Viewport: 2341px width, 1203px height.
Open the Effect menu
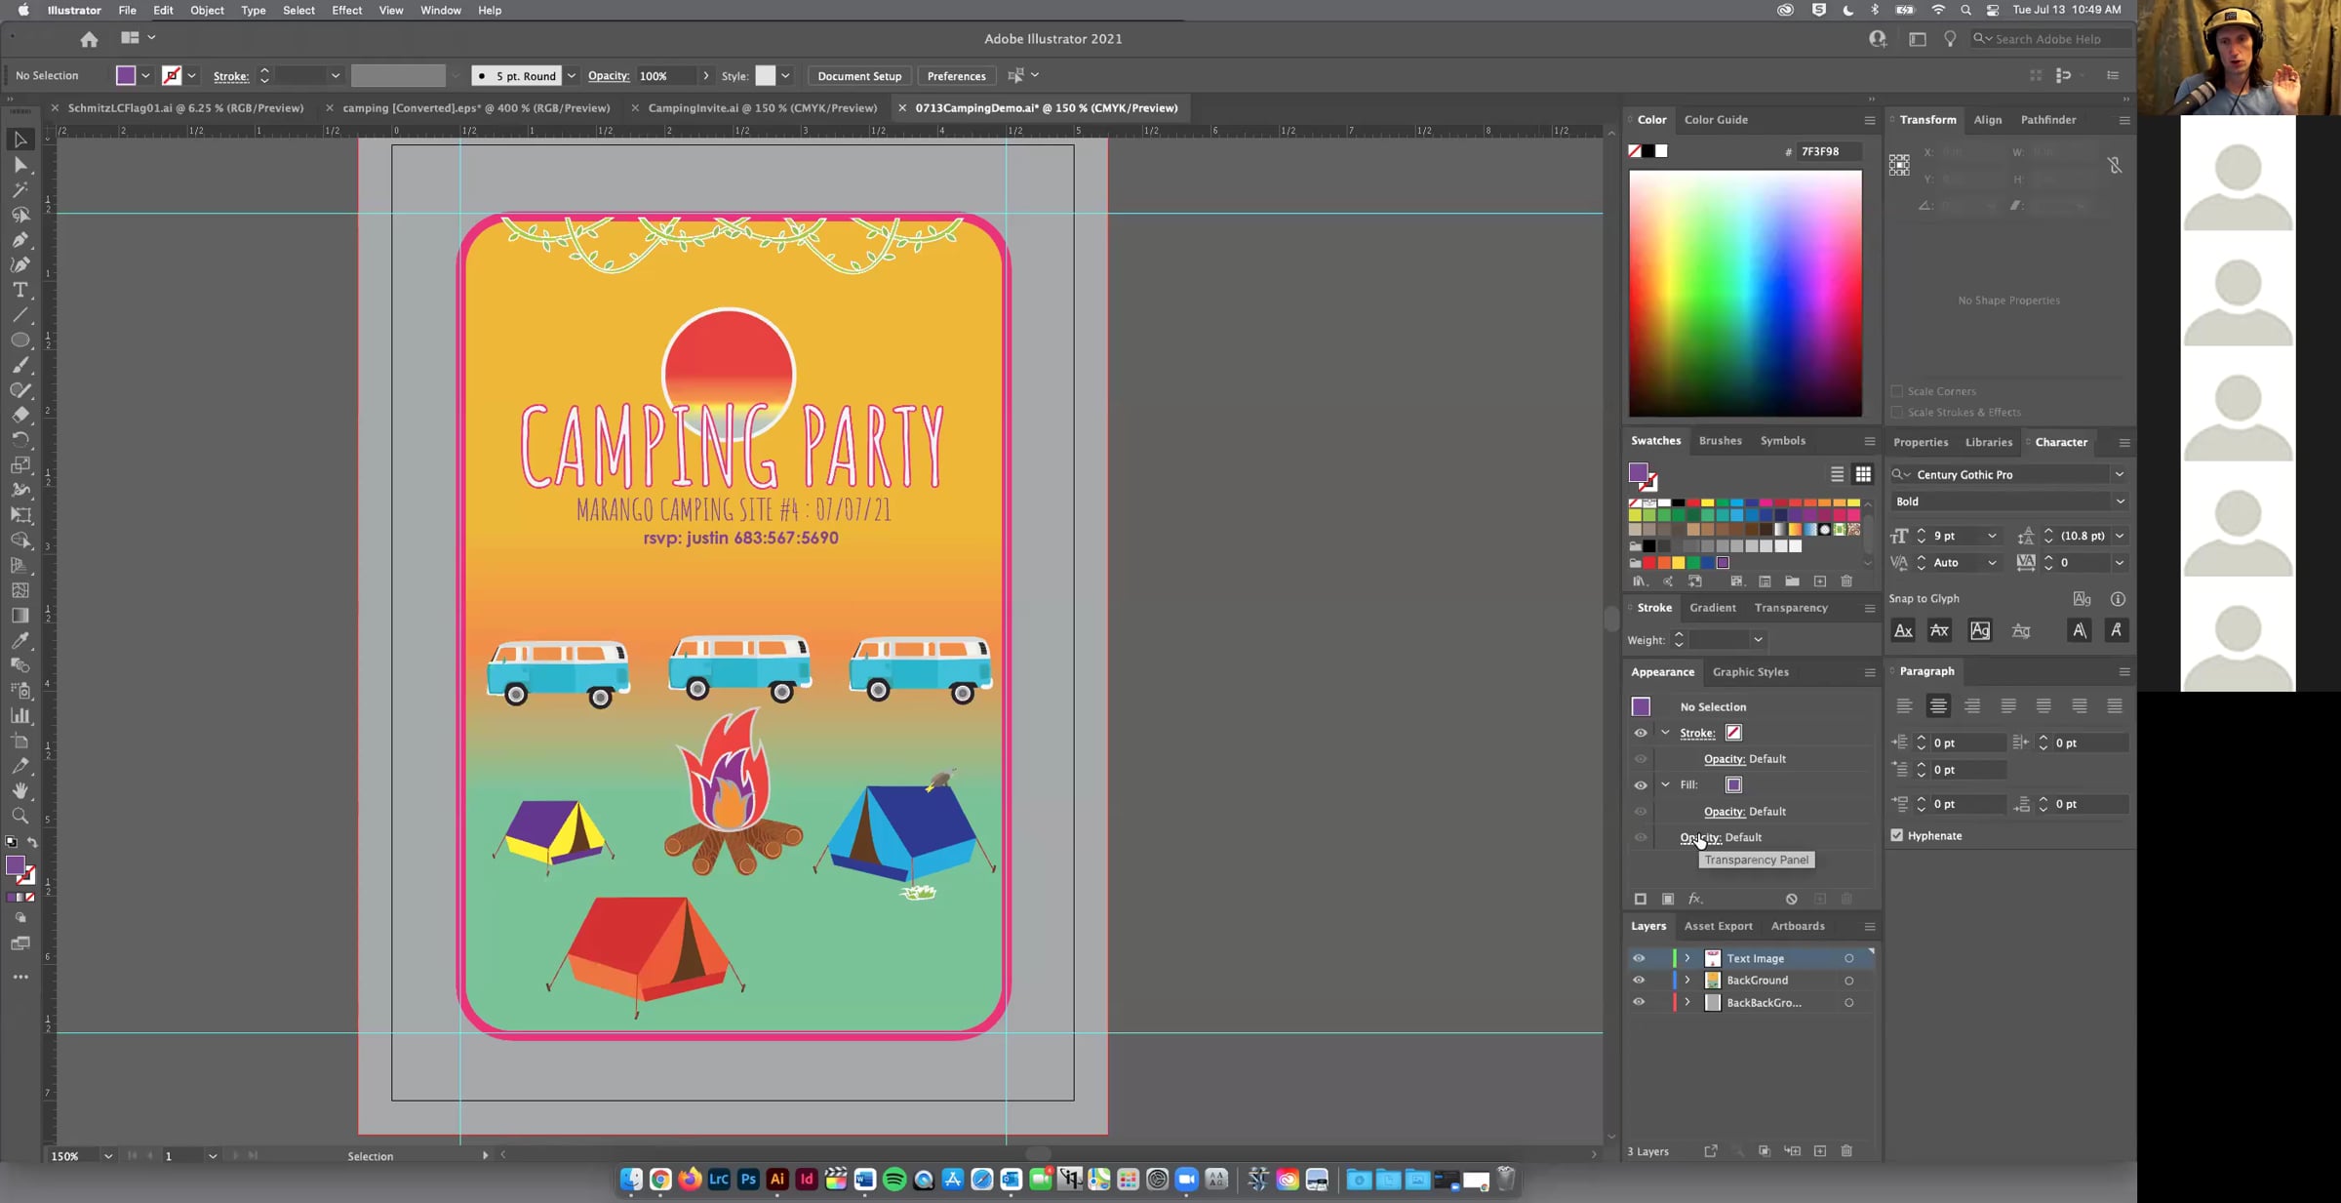(x=346, y=10)
